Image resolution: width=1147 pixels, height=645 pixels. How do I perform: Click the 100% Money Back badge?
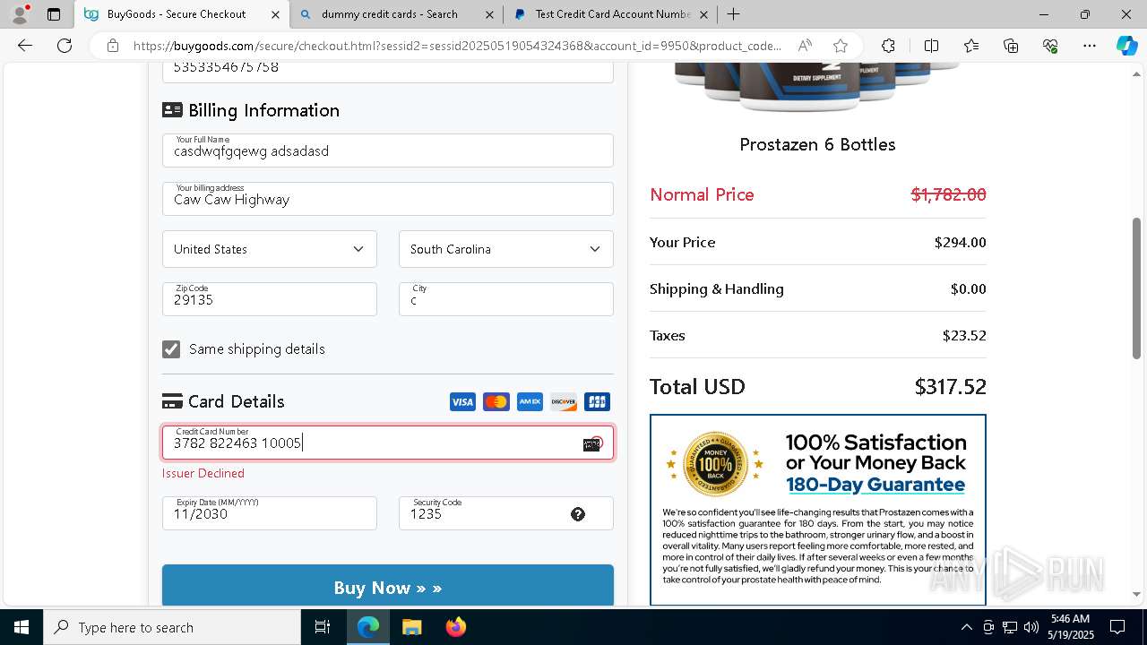715,464
